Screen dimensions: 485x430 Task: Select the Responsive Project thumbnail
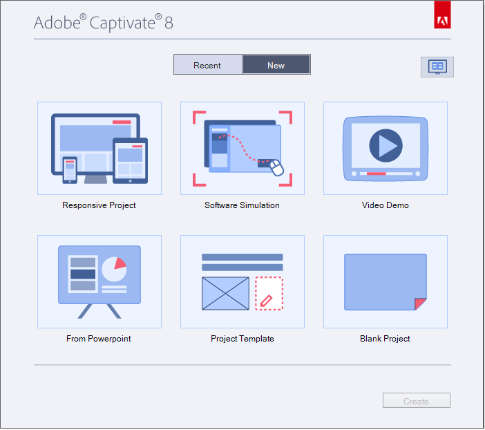[x=99, y=148]
